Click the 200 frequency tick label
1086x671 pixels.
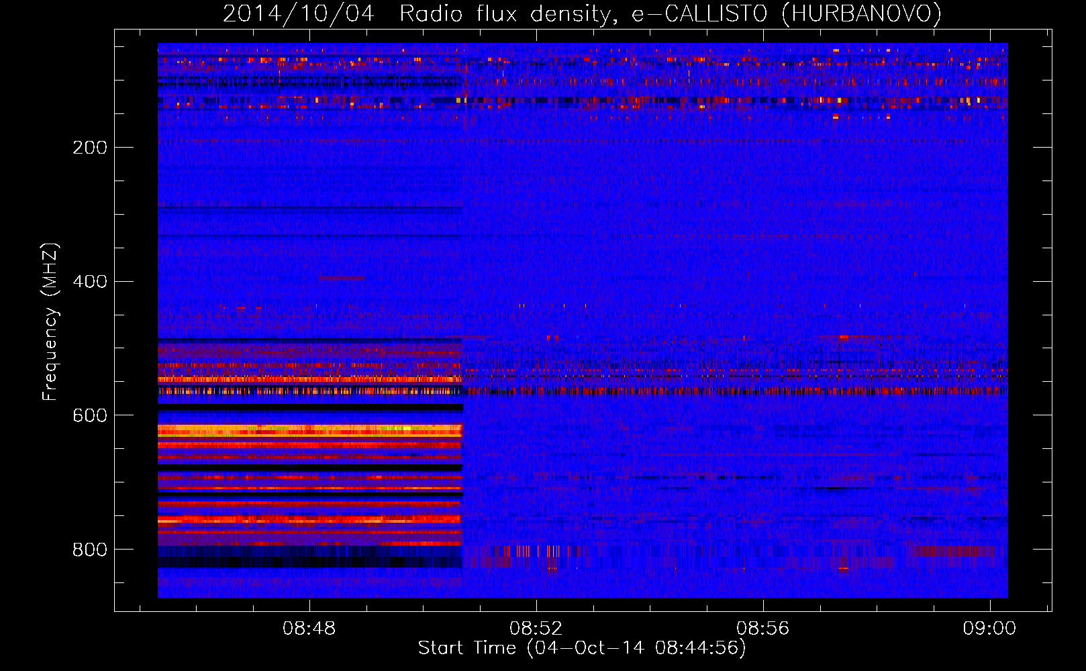coord(90,148)
